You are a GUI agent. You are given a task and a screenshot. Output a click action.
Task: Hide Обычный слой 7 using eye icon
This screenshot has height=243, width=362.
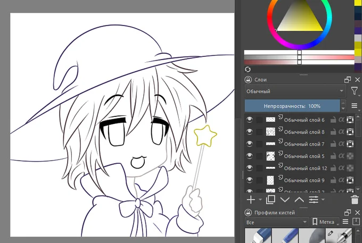point(249,144)
